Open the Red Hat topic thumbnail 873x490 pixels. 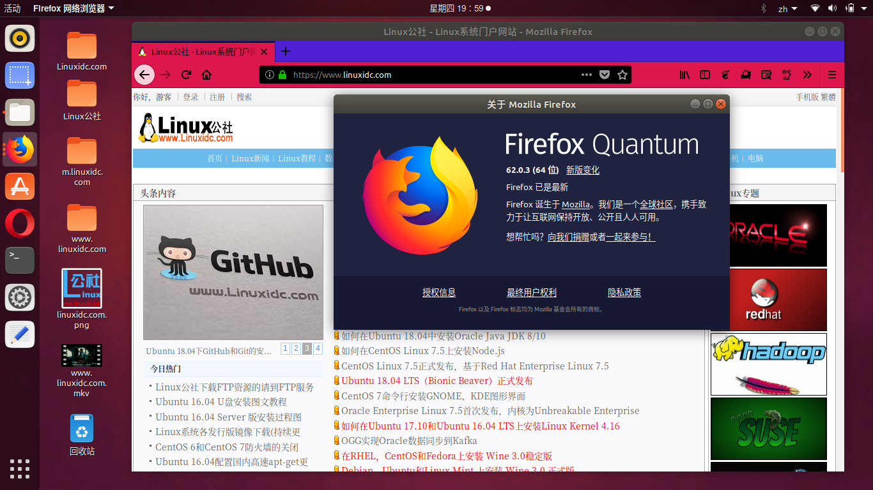[769, 299]
